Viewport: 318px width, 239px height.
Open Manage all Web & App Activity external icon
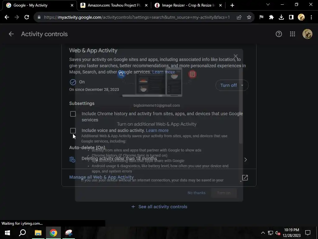click(245, 177)
